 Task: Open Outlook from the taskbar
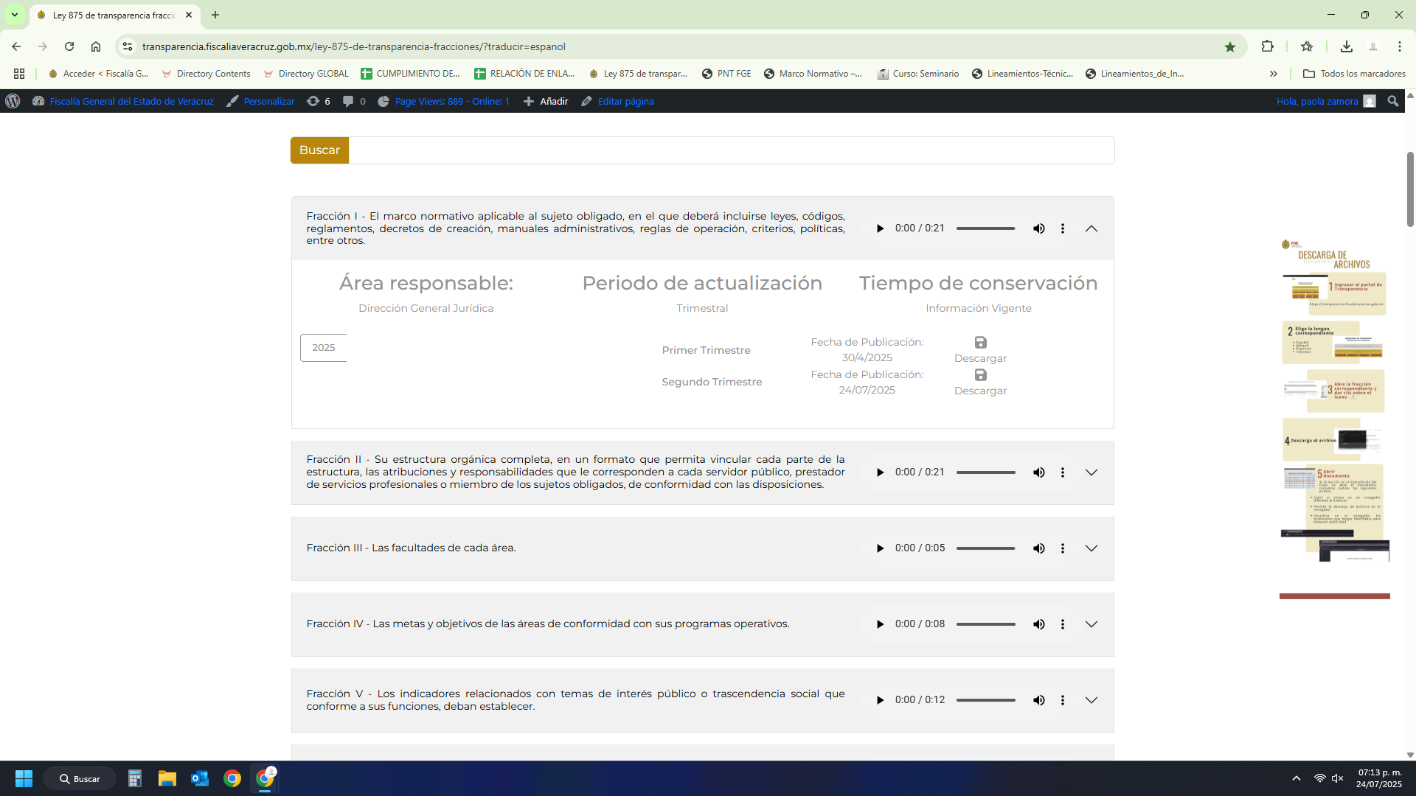pos(200,778)
